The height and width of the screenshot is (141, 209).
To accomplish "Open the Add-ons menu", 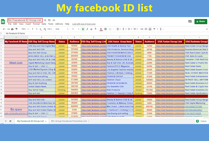I will (x=59, y=24).
